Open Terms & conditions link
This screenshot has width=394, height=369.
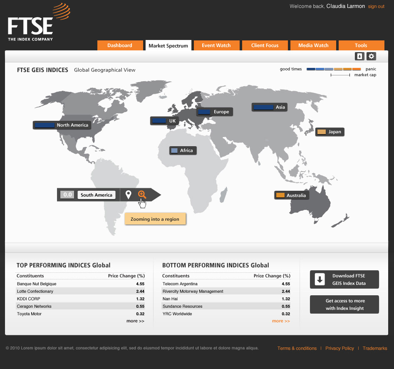click(297, 348)
